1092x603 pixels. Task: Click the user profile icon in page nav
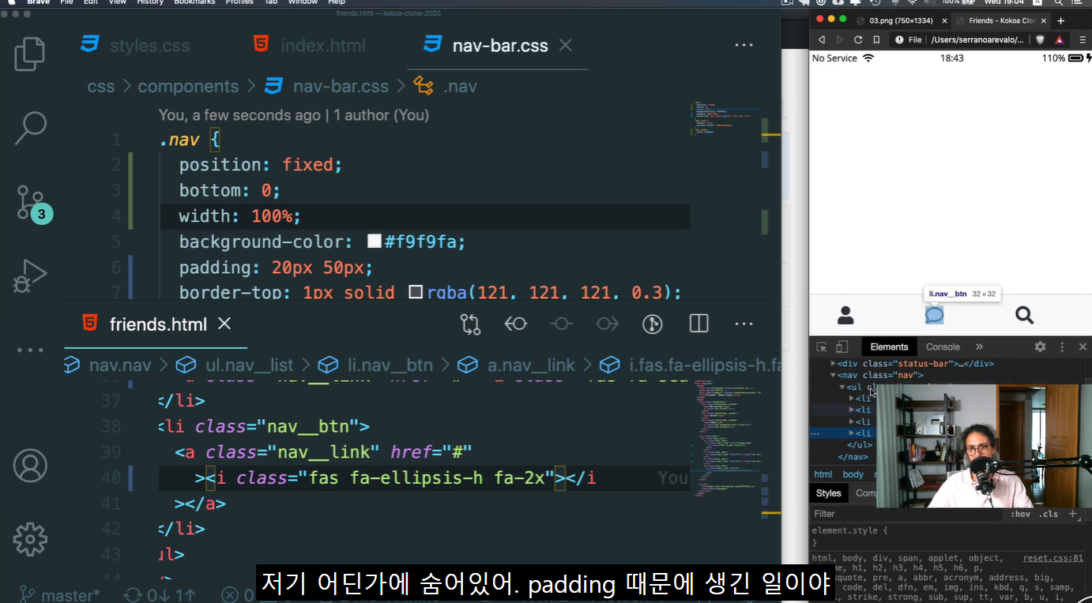click(x=845, y=316)
